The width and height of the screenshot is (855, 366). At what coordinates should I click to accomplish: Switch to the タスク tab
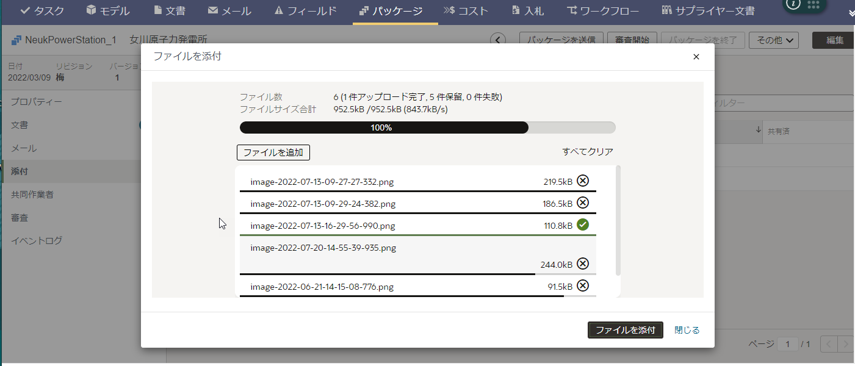[42, 11]
